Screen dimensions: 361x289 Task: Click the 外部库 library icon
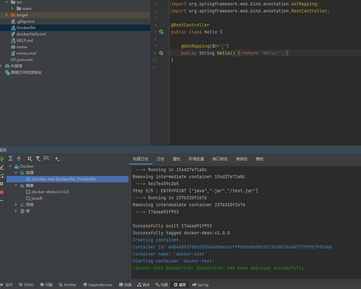[7, 66]
